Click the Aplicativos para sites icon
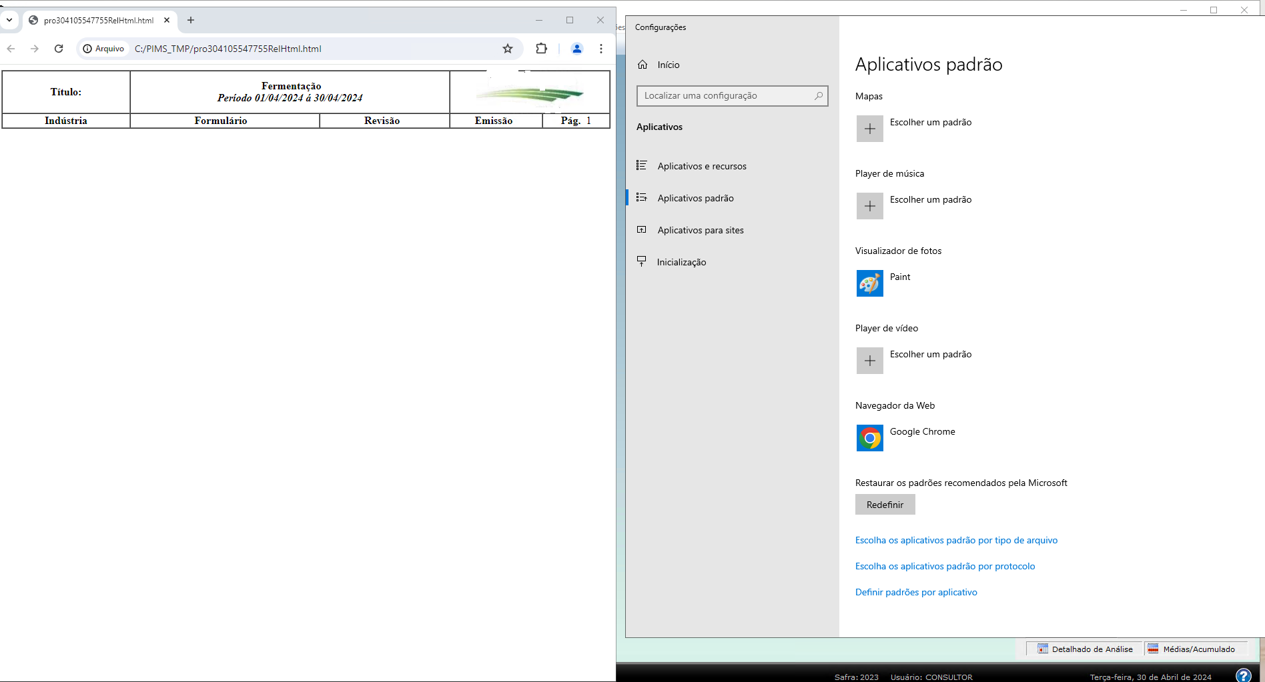The height and width of the screenshot is (682, 1265). point(642,229)
